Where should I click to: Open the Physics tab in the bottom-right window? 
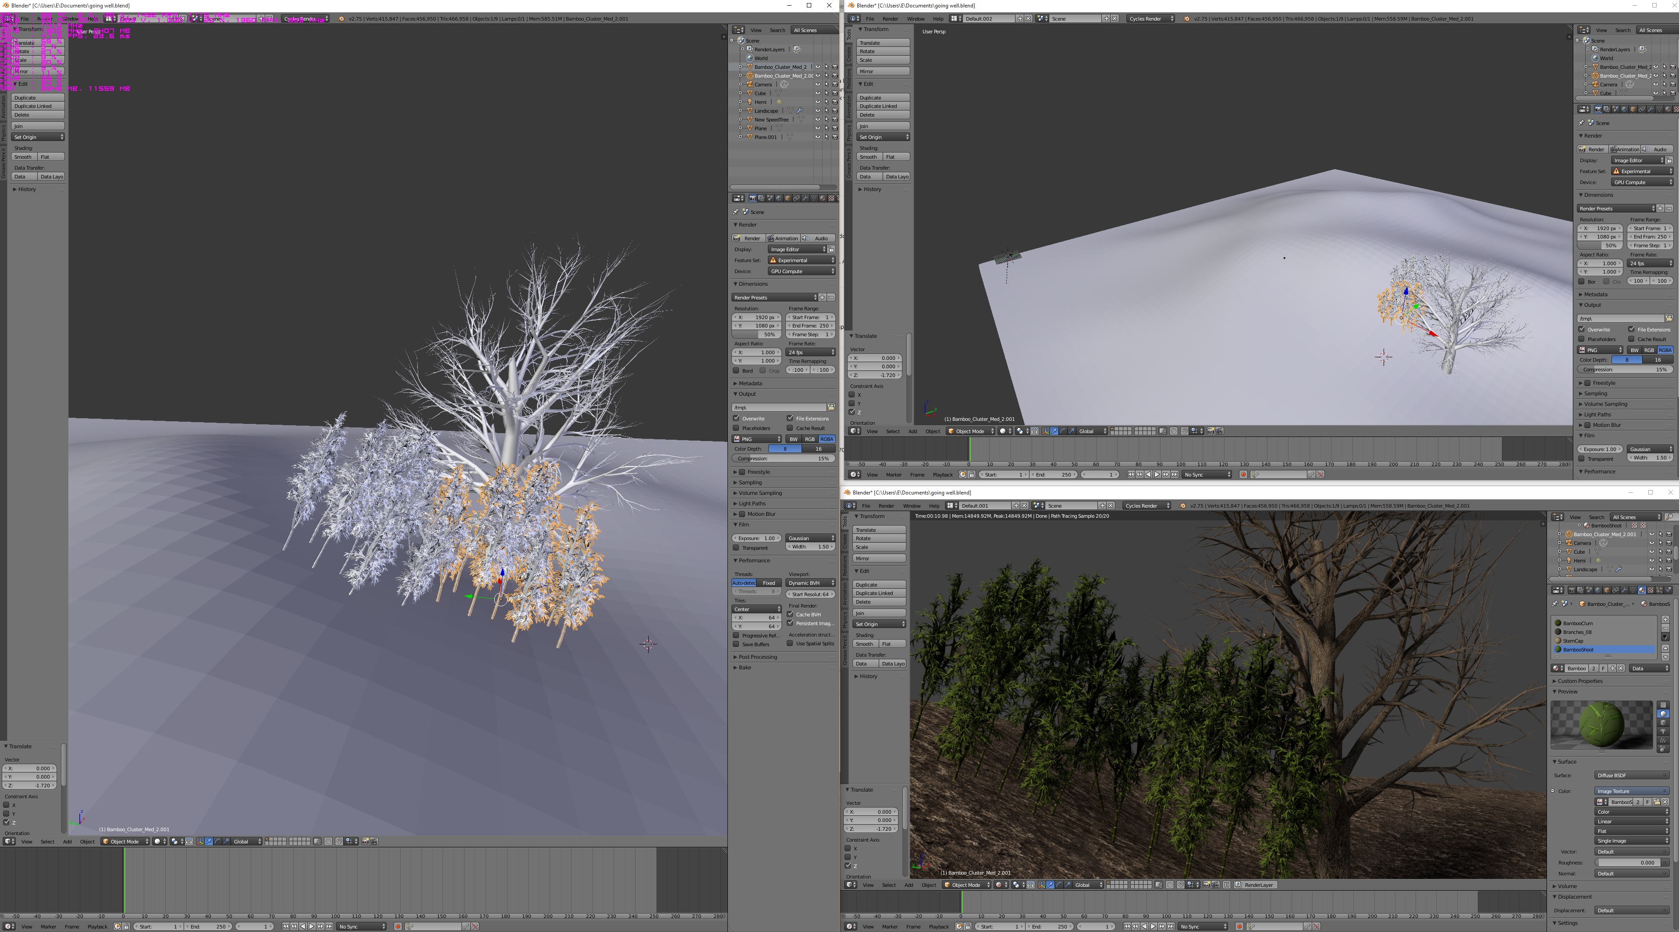1668,590
